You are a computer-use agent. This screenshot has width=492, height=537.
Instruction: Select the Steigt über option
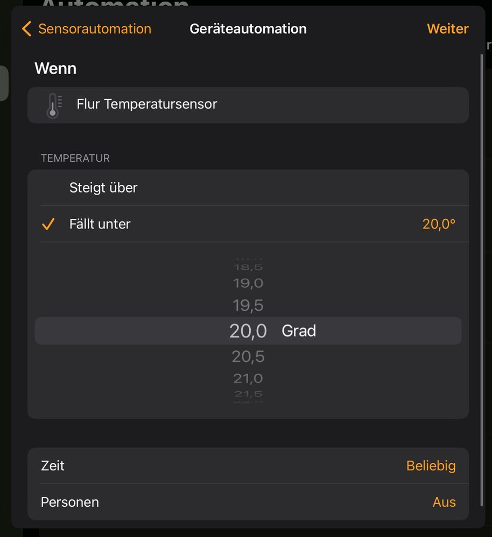pyautogui.click(x=103, y=188)
